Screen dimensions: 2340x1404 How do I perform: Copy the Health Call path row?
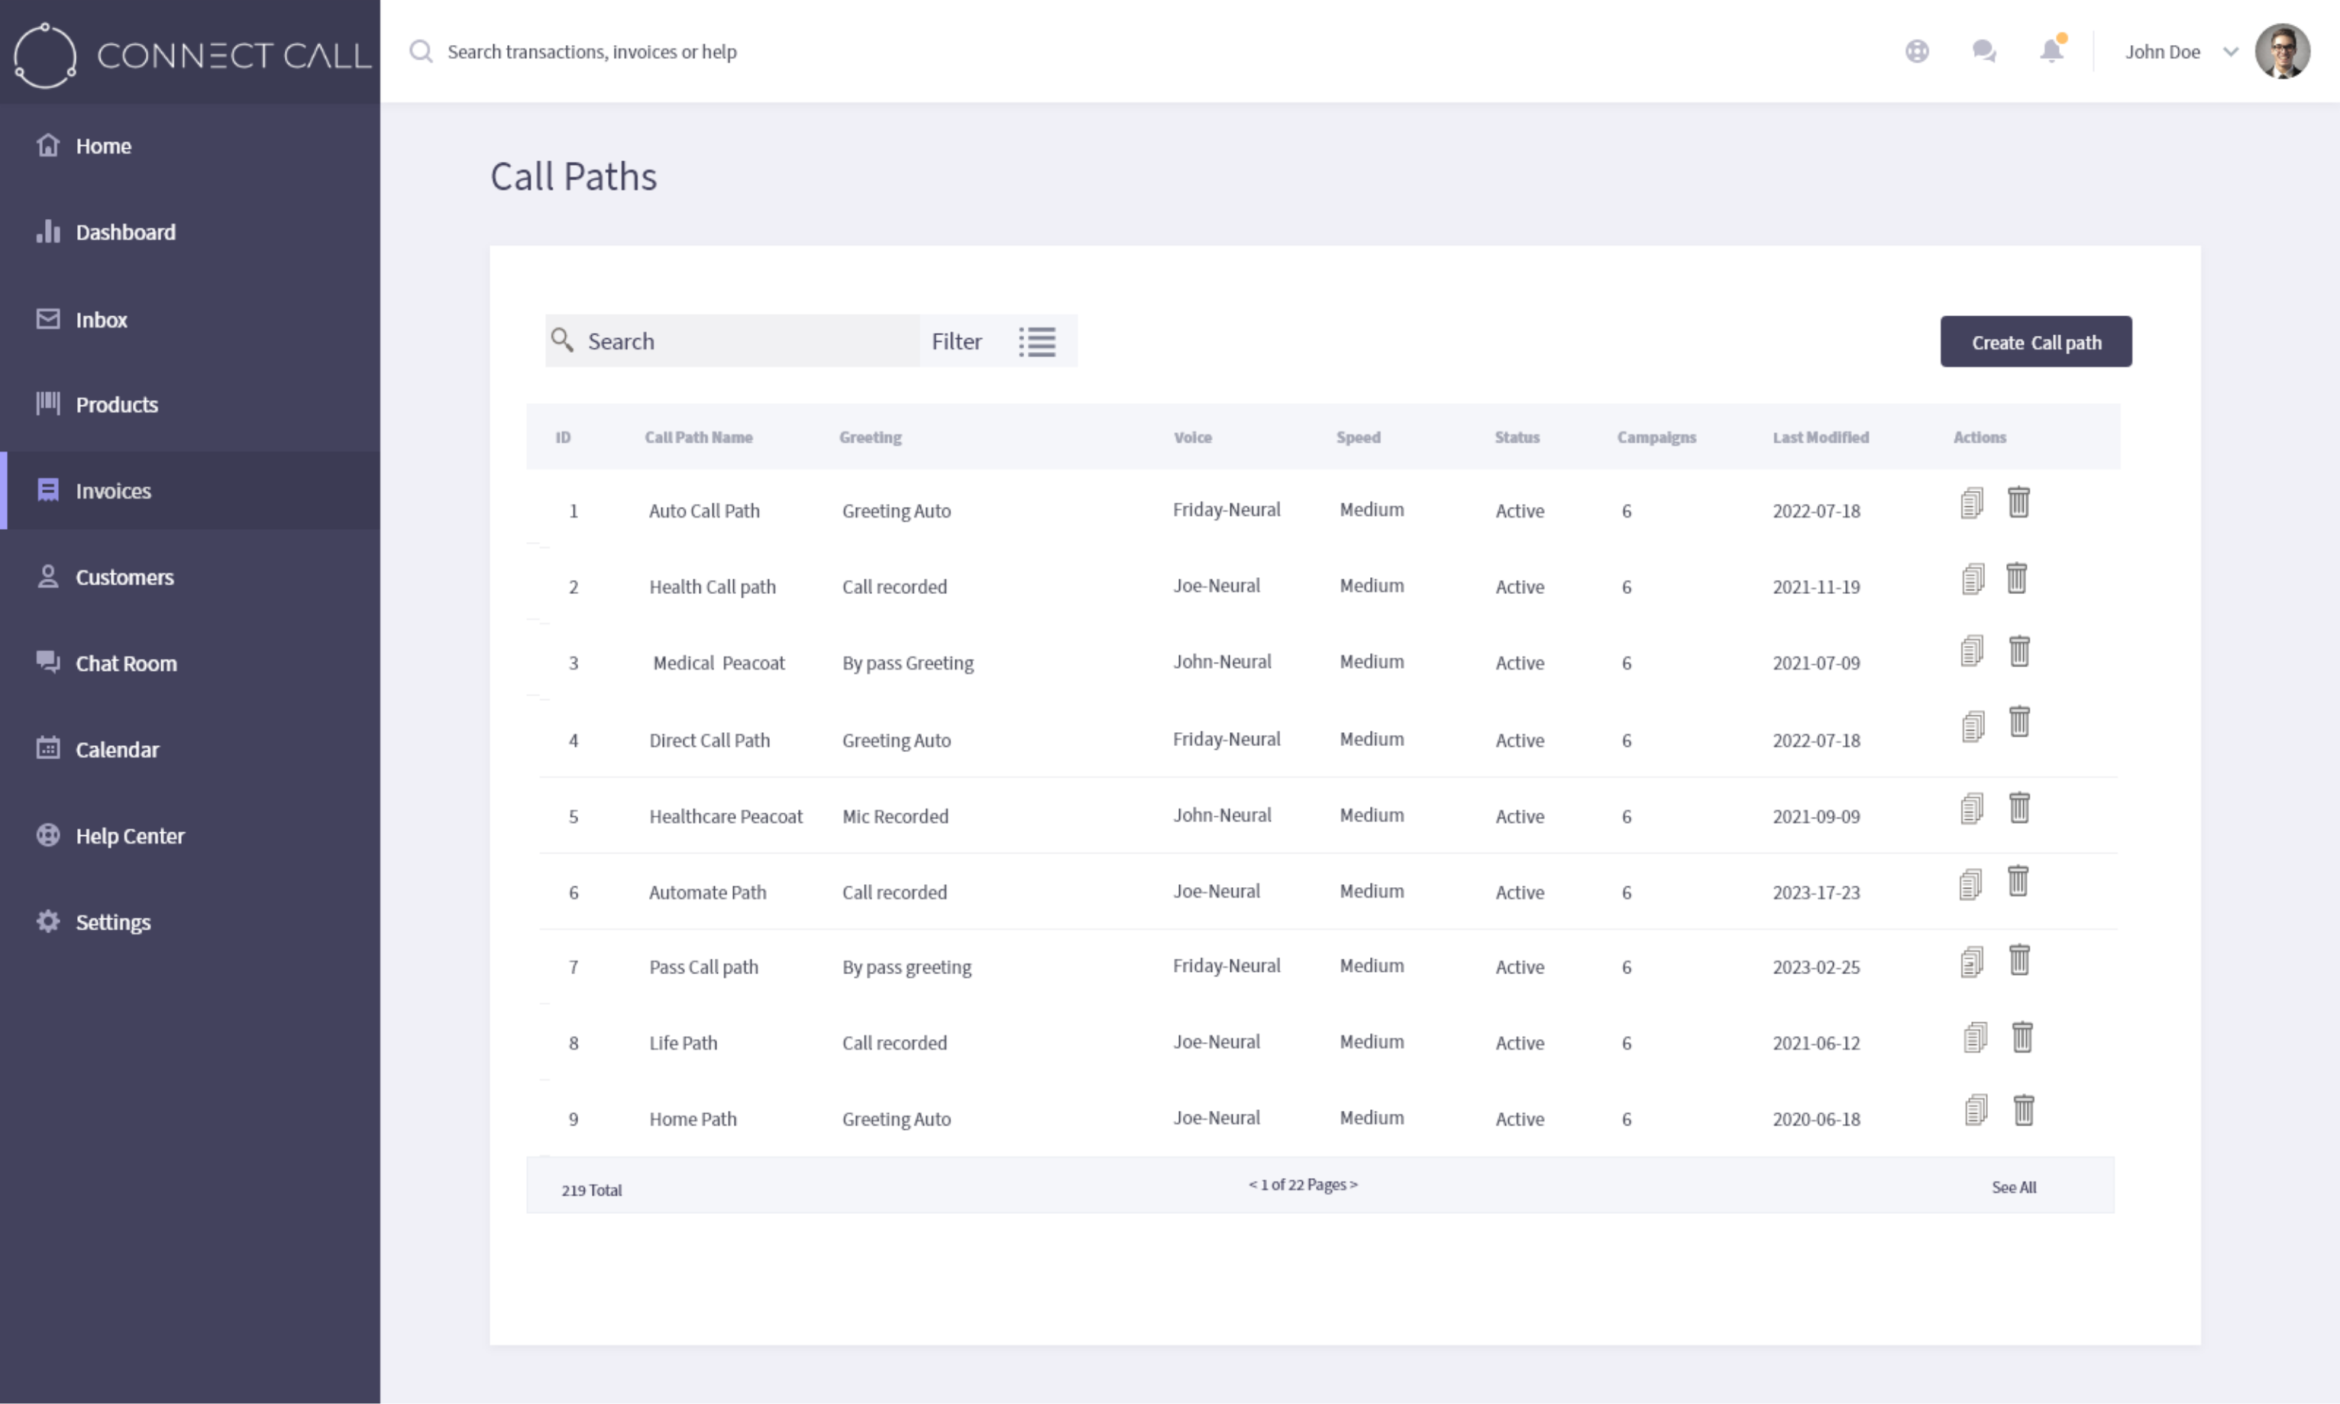(x=1973, y=579)
